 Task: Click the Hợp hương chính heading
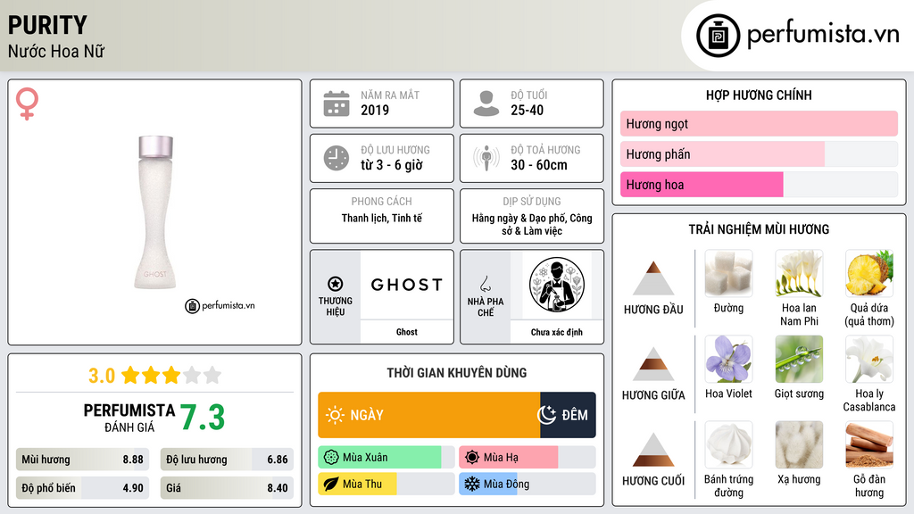tap(759, 95)
